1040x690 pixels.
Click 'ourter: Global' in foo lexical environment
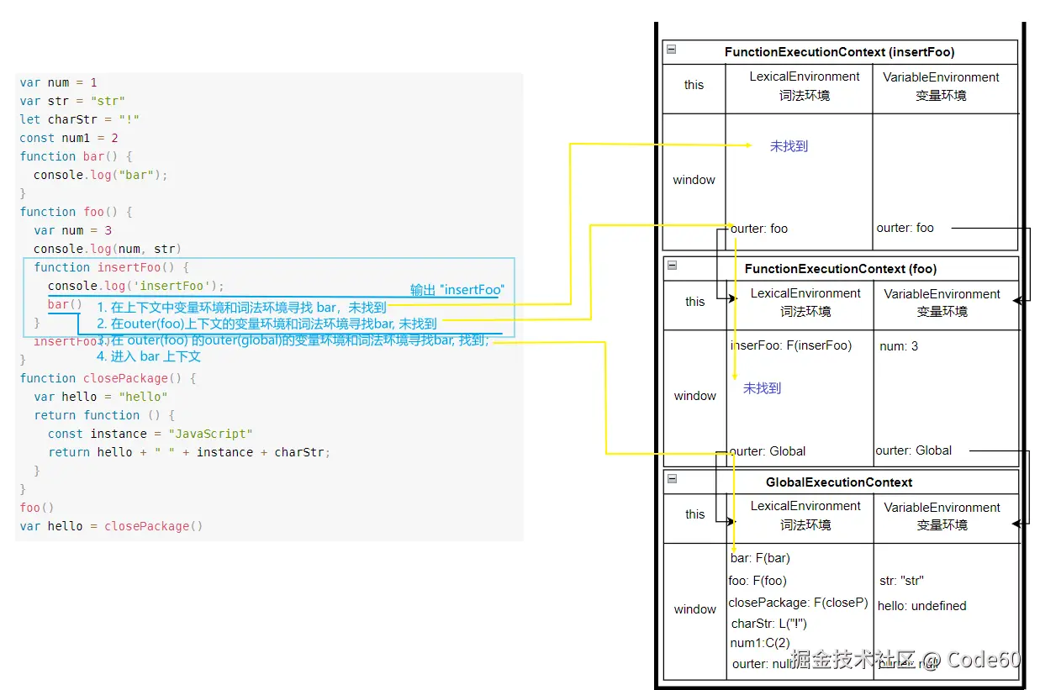(768, 451)
